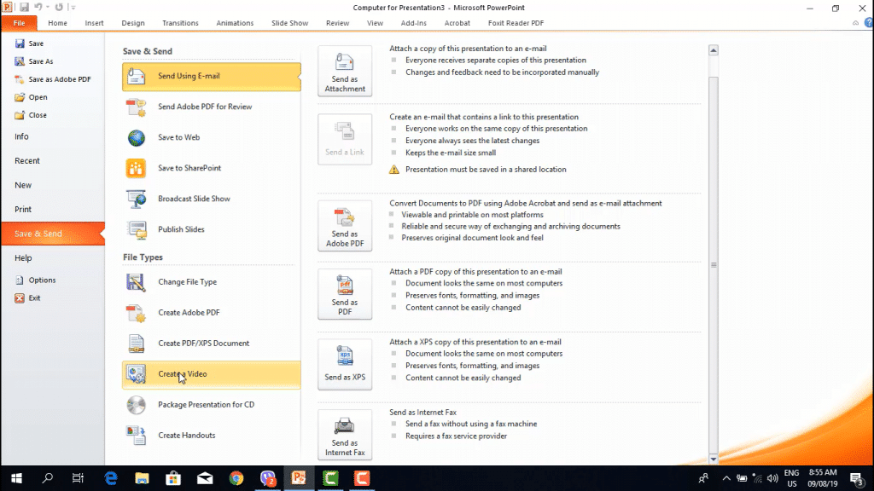
Task: Open the View tab
Action: [x=376, y=23]
